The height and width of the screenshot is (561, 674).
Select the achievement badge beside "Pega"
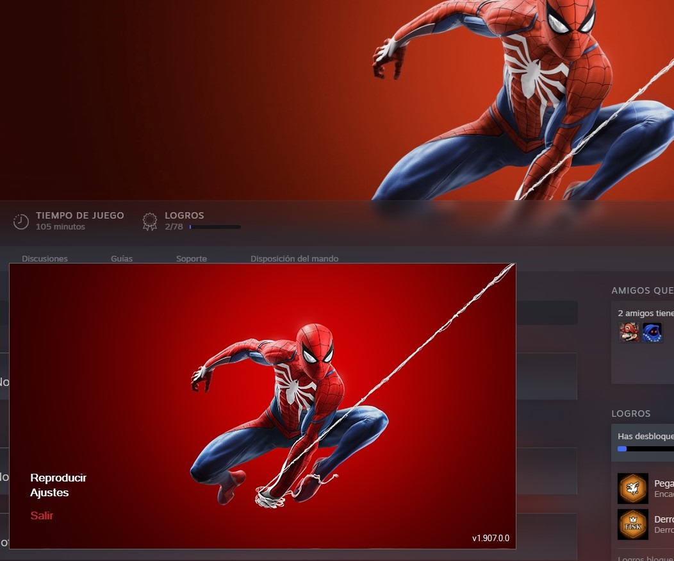coord(633,489)
